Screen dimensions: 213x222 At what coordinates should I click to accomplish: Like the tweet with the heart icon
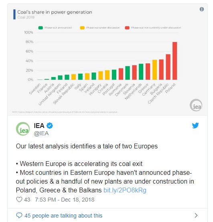19,200
